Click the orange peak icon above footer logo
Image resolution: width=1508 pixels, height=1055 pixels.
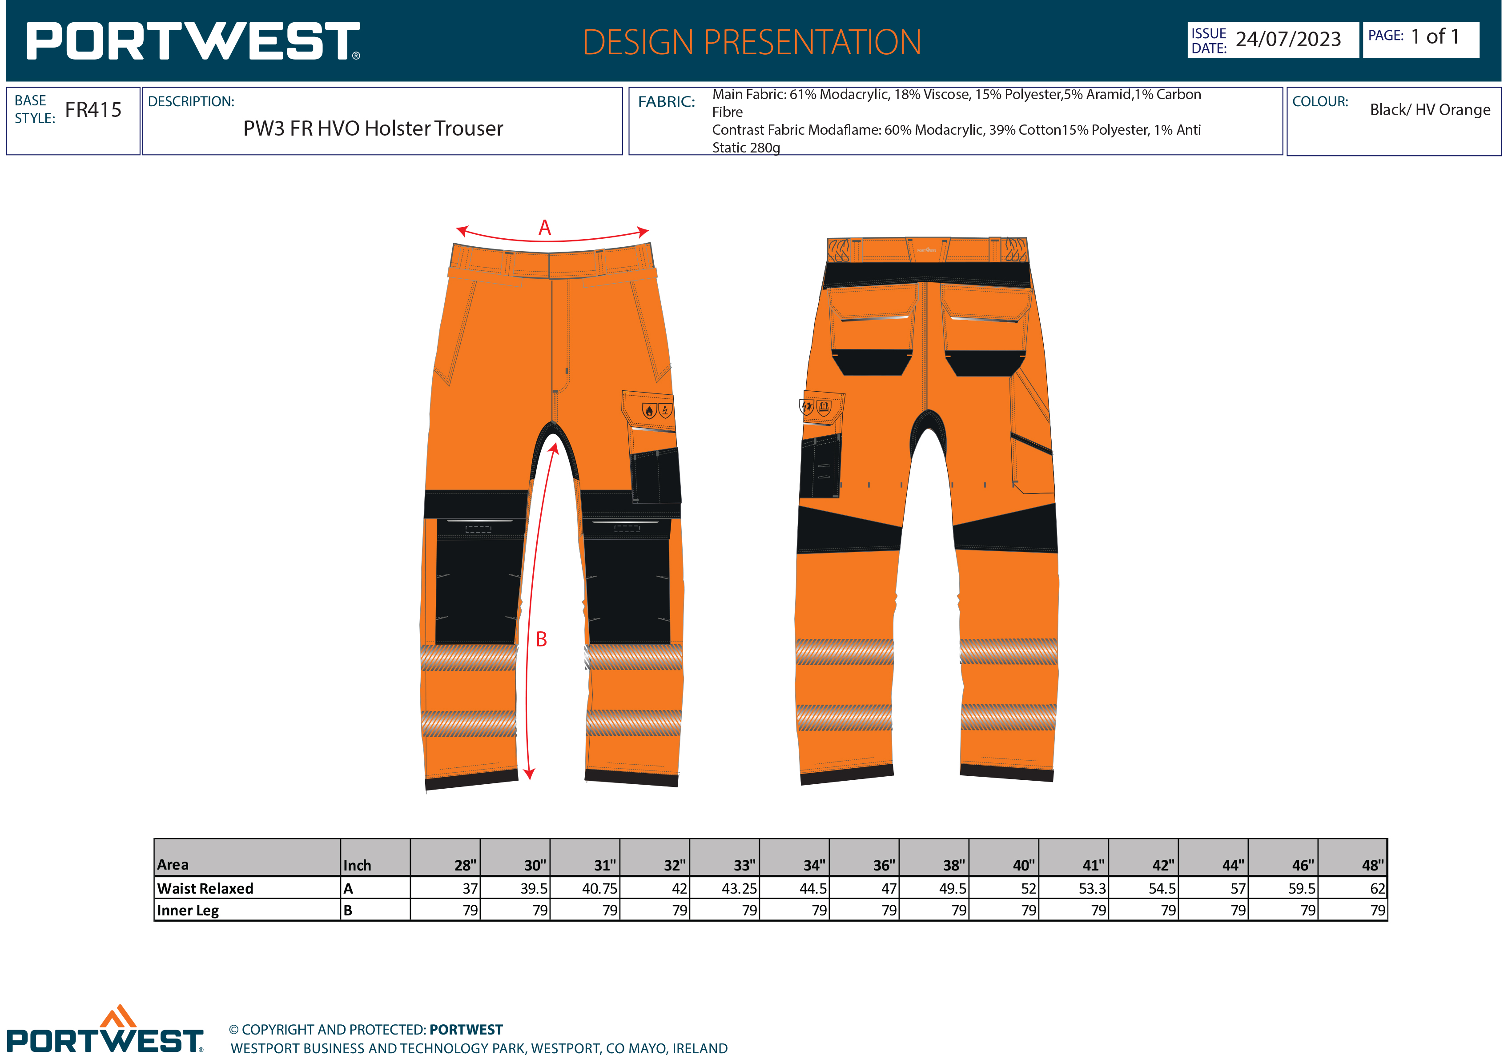118,1015
